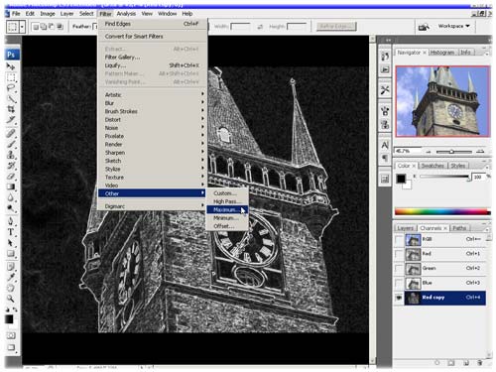This screenshot has height=372, width=496.
Task: Click Convert for Smart Filters
Action: pos(153,37)
